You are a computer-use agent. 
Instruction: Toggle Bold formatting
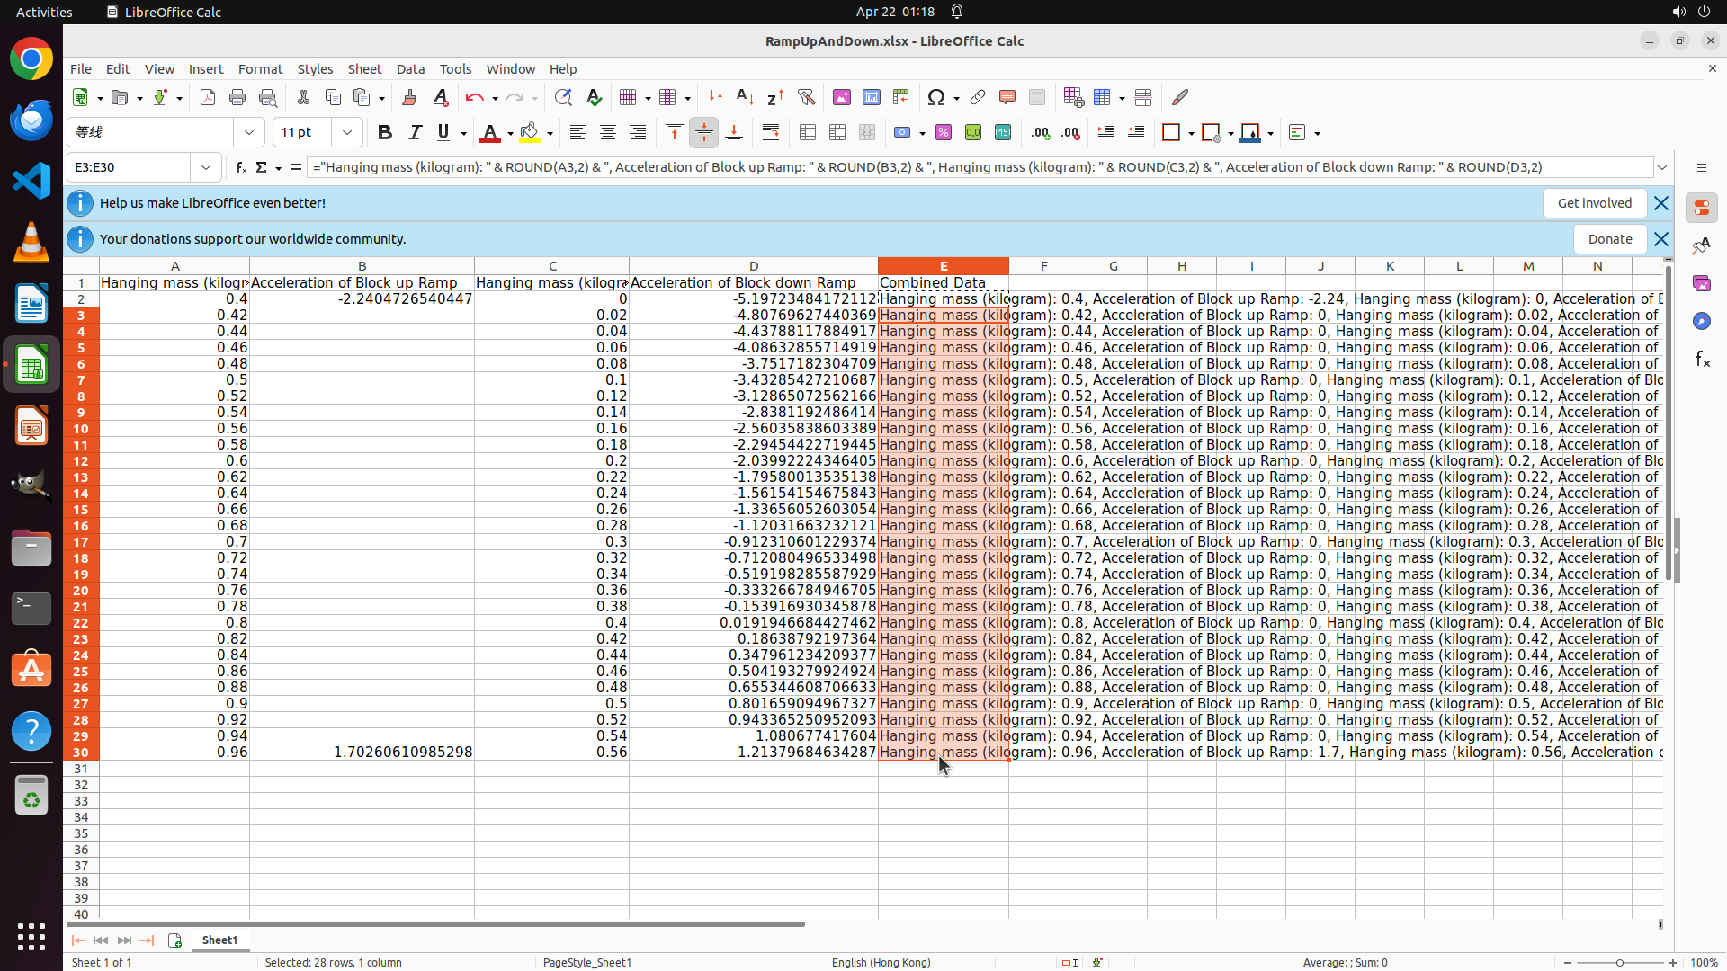tap(385, 133)
